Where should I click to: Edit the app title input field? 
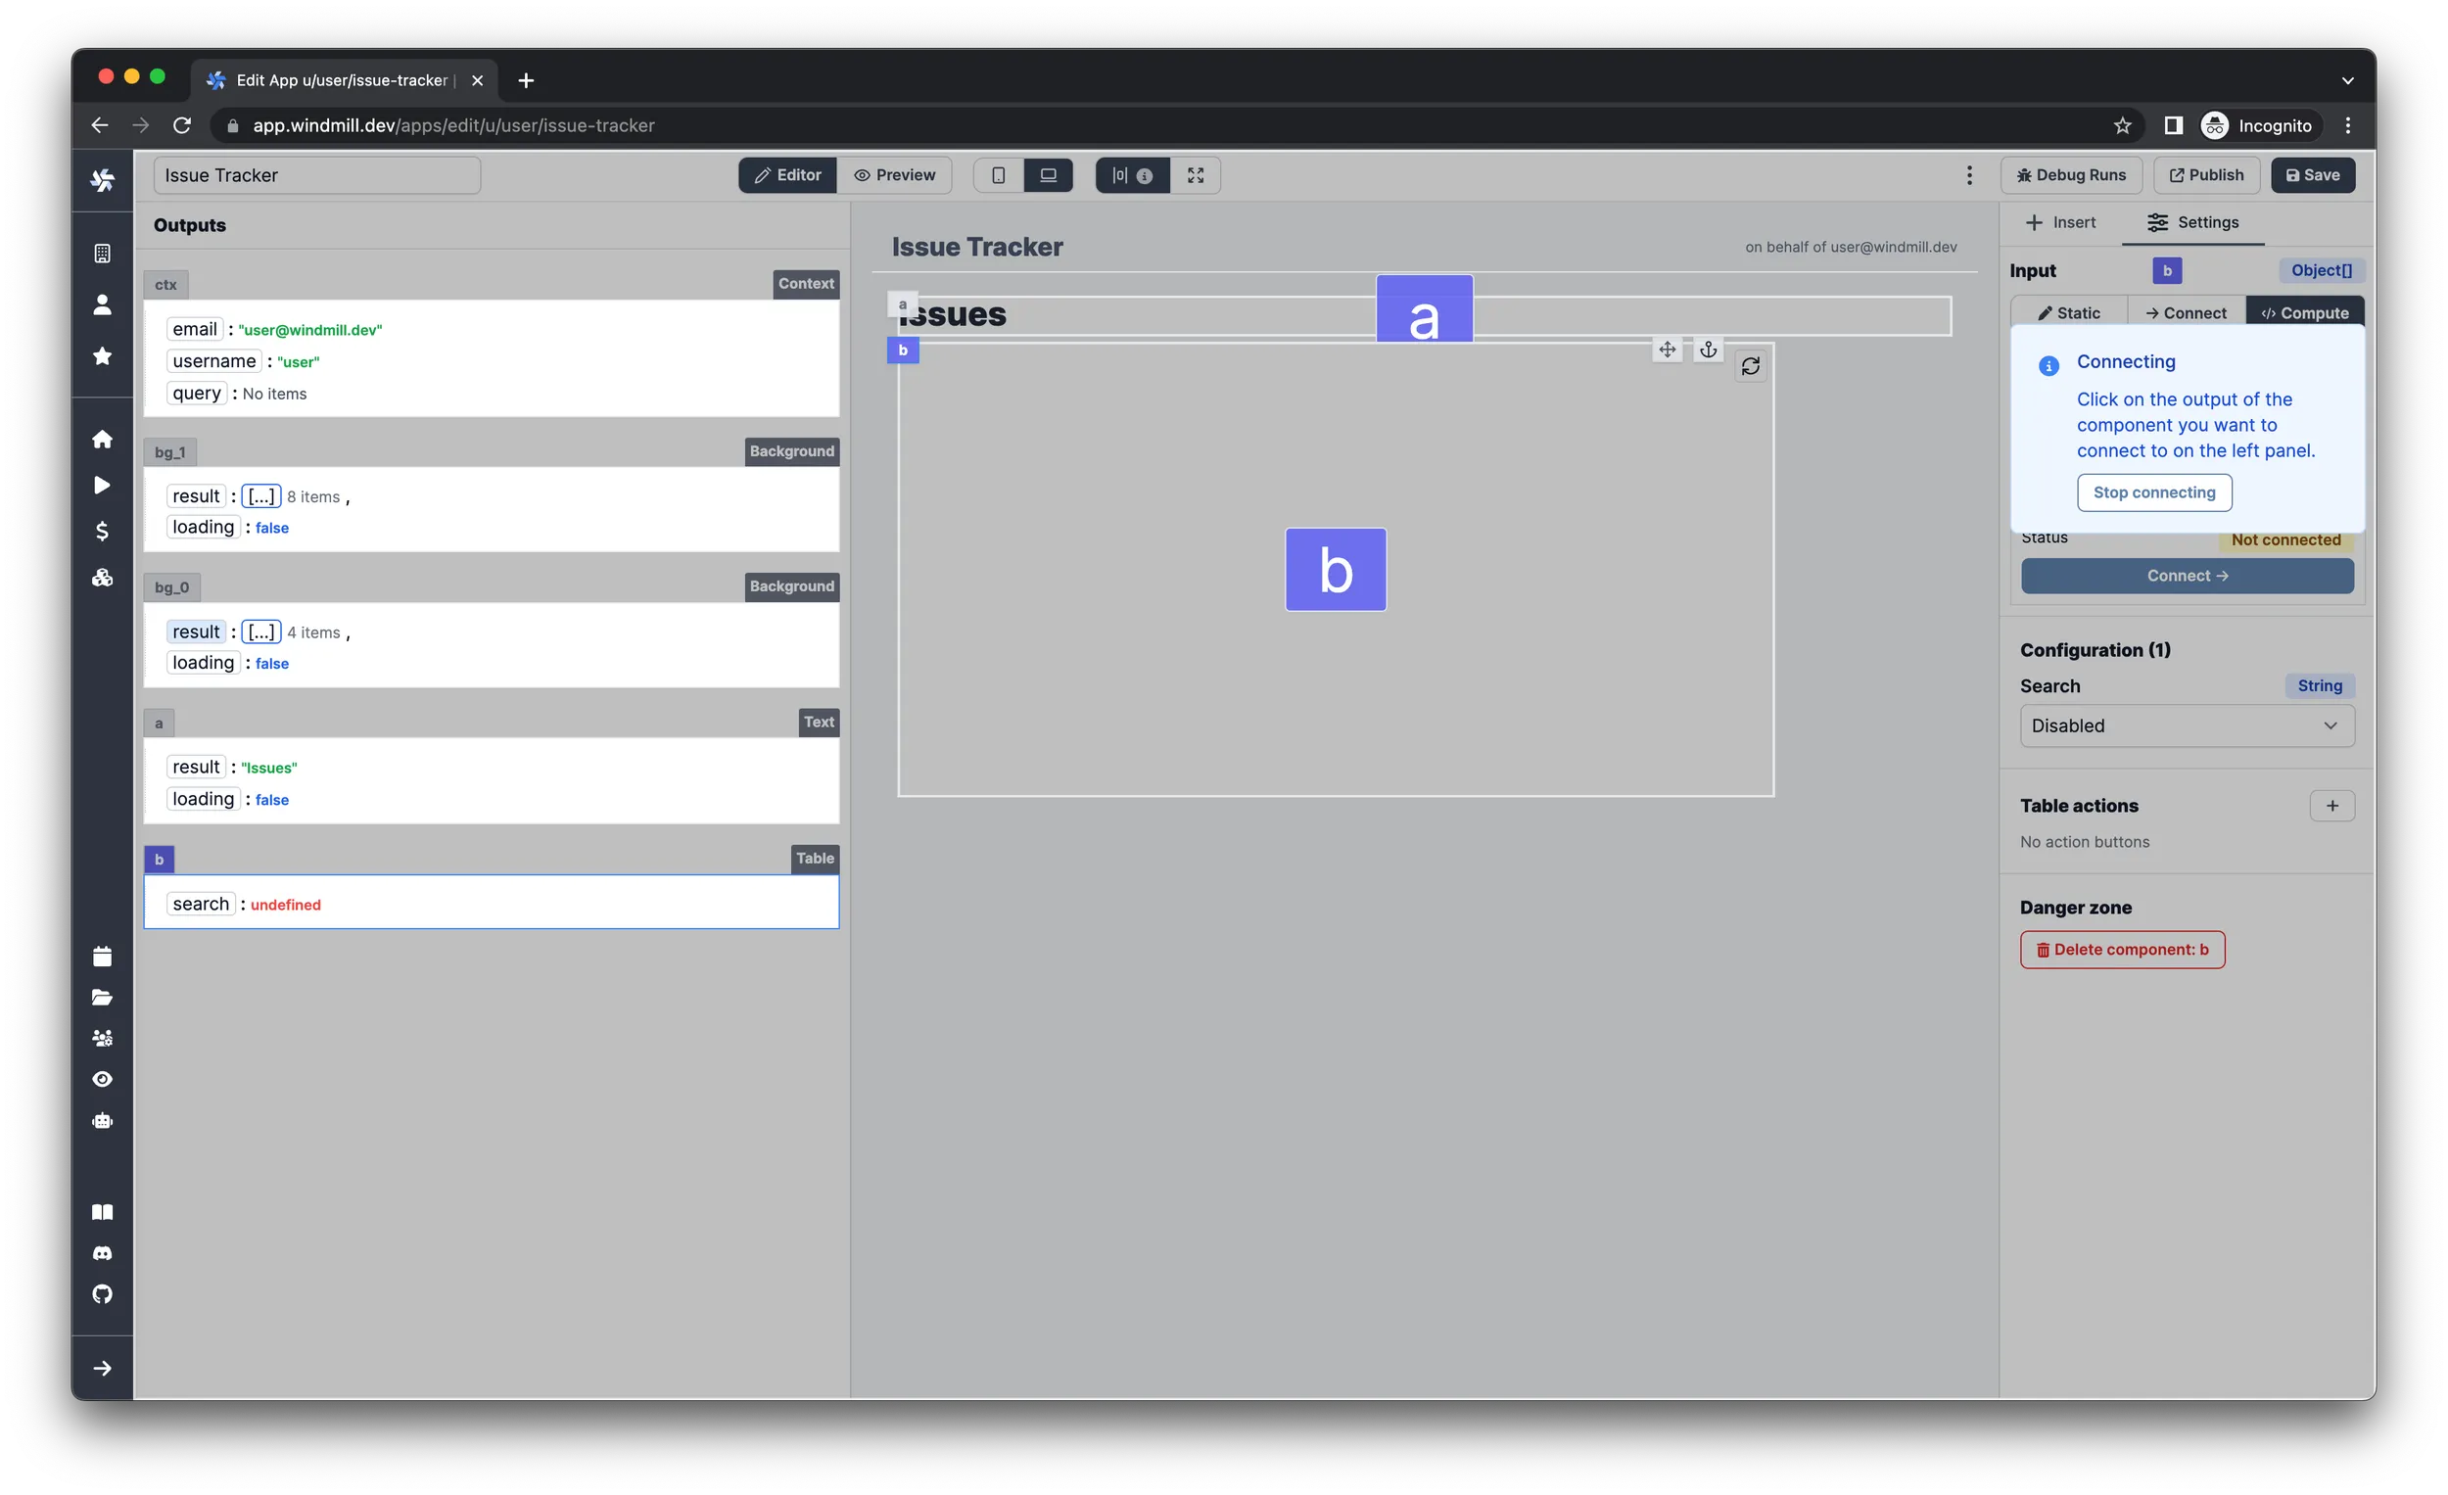click(x=317, y=175)
